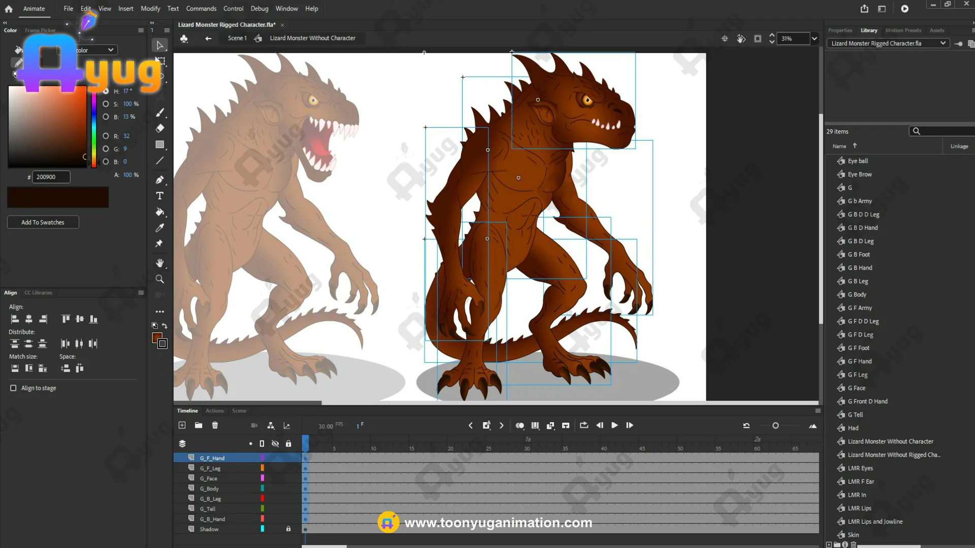
Task: Open the library document dropdown
Action: 942,43
